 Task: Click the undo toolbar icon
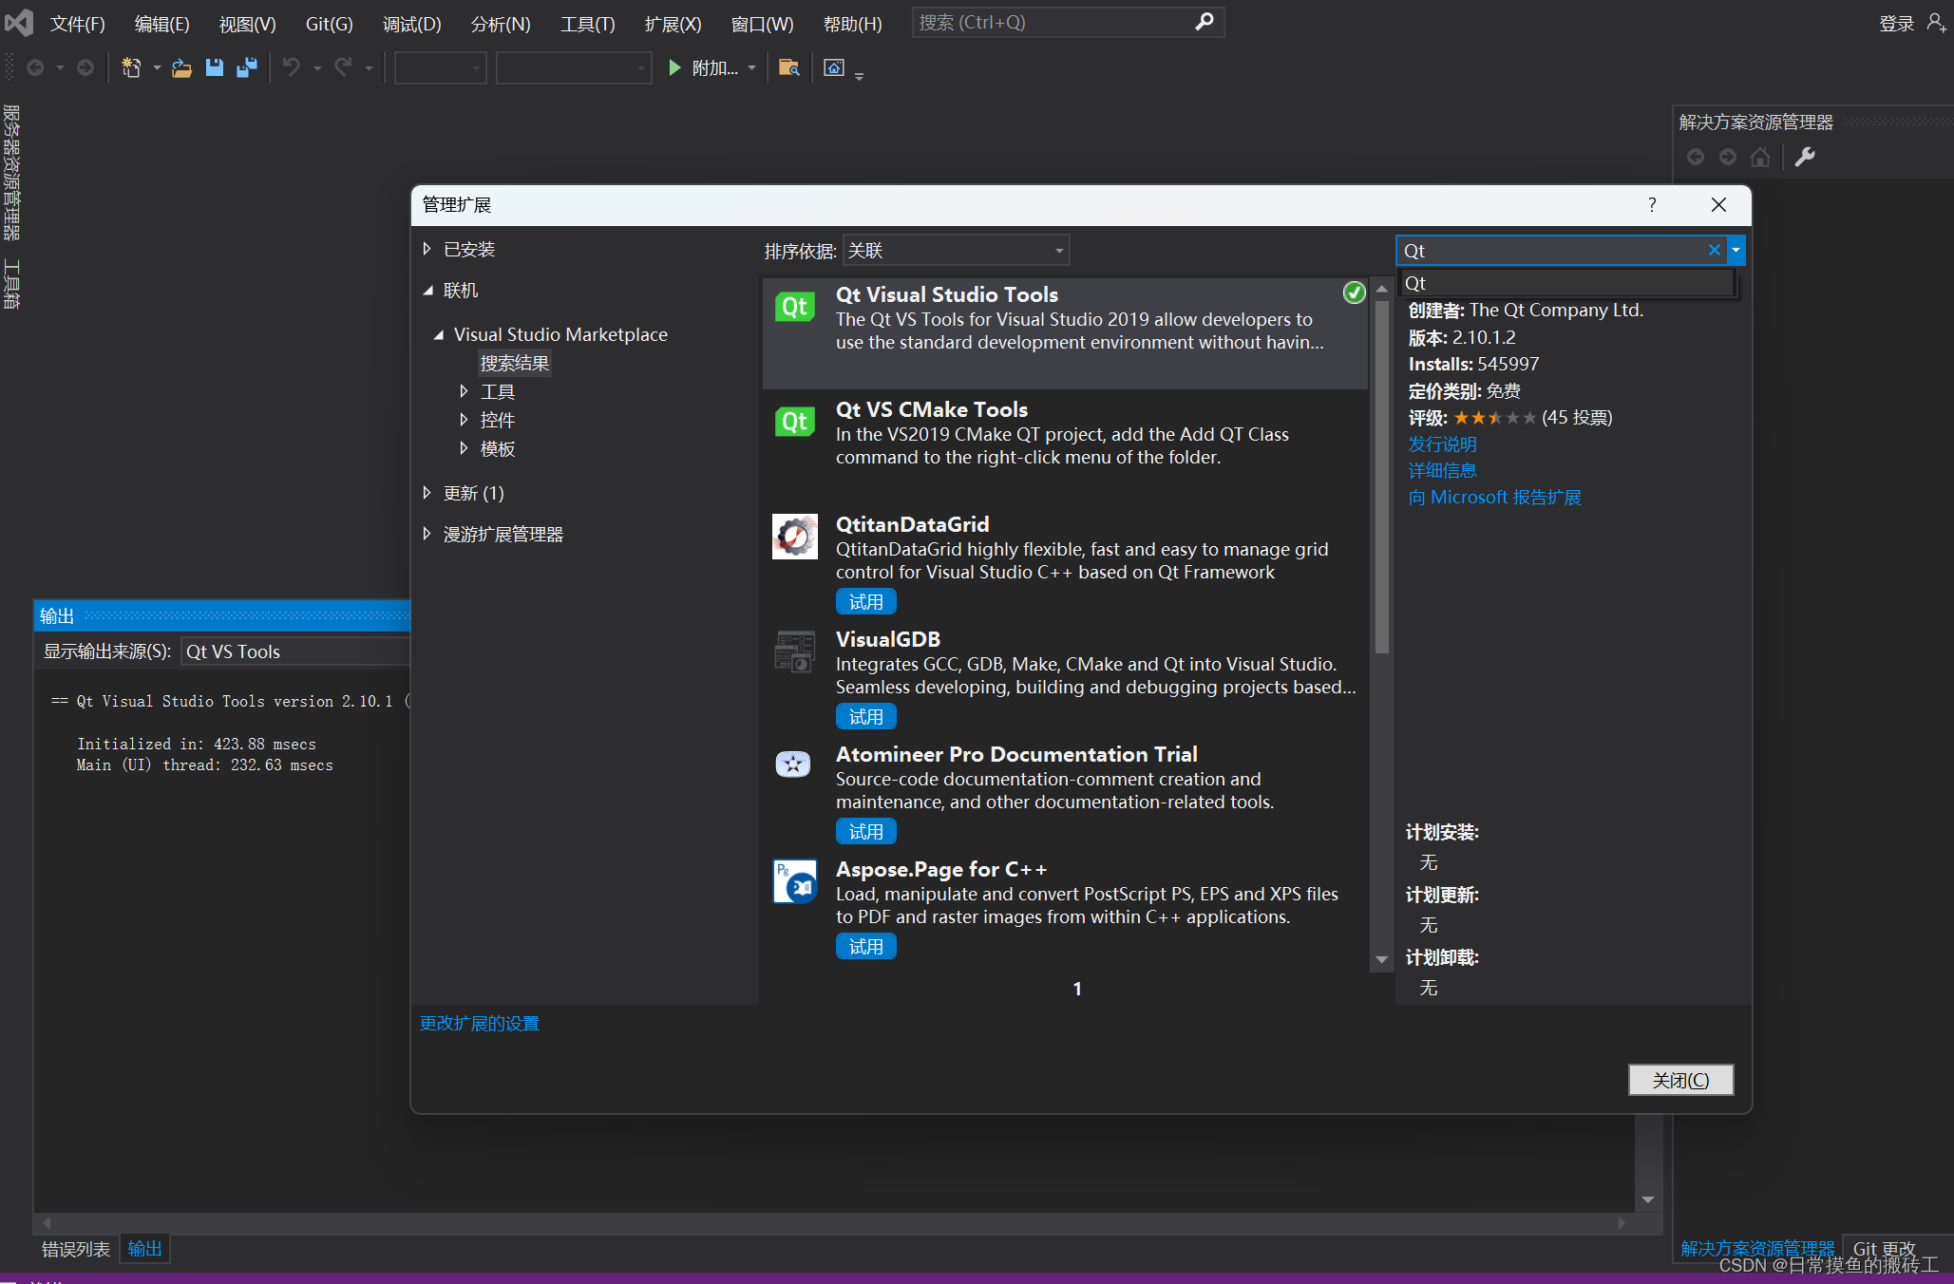292,67
